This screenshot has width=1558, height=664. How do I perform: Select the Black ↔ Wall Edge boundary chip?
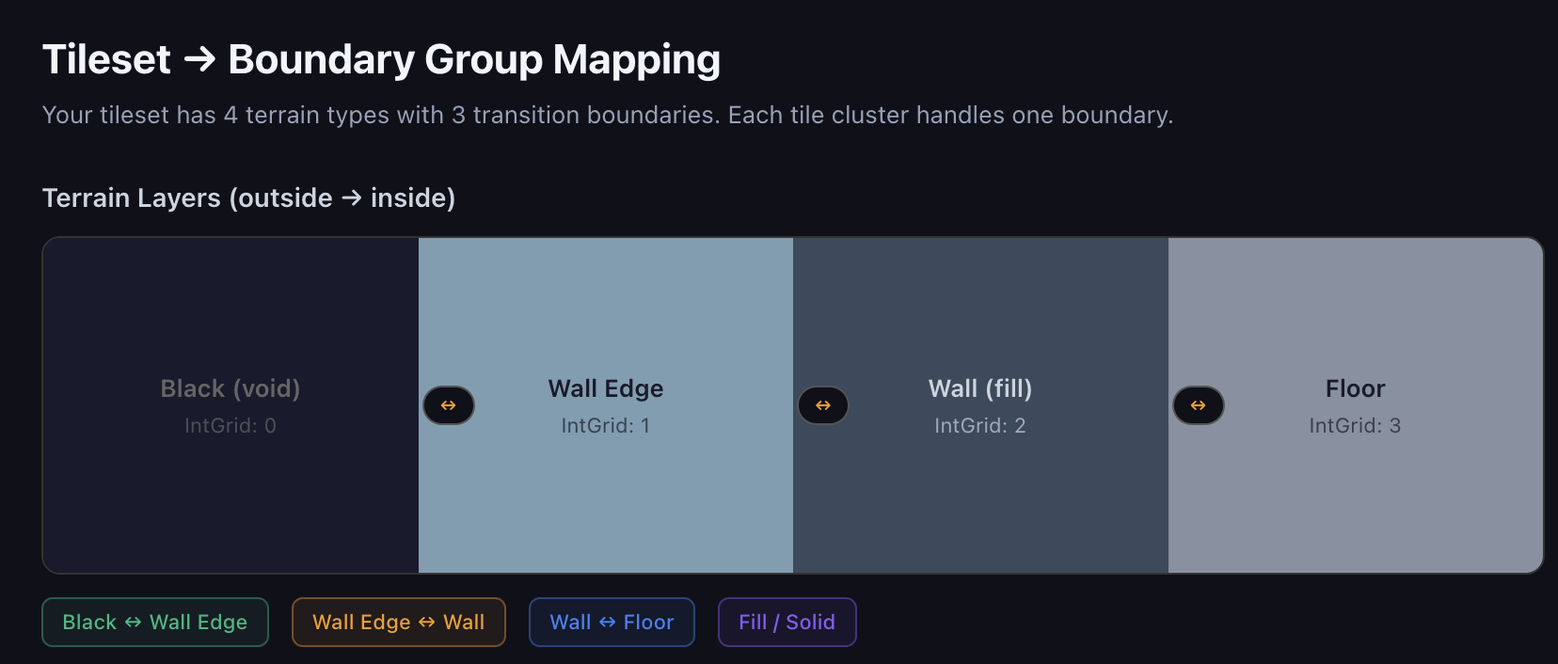[155, 623]
